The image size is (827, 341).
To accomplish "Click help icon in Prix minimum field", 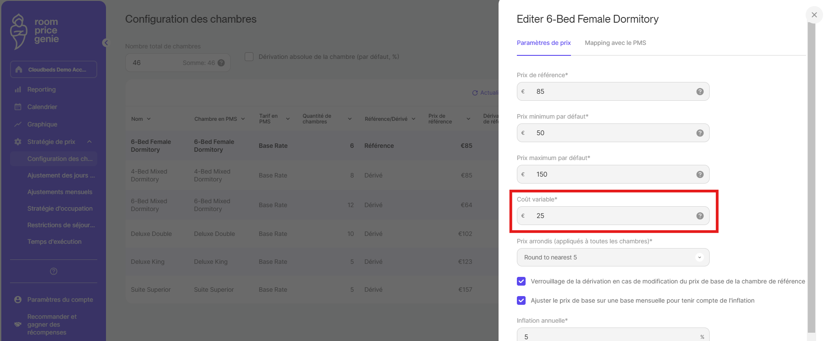I will click(700, 133).
